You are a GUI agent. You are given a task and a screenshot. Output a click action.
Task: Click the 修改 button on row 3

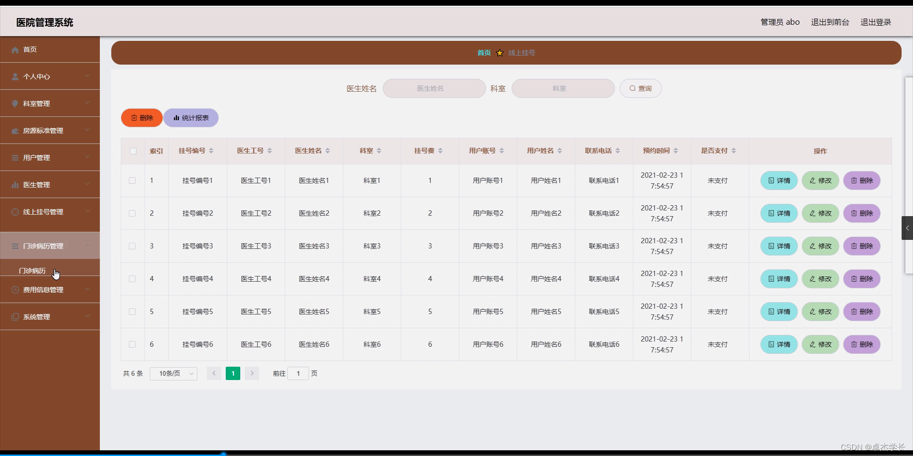click(x=820, y=246)
